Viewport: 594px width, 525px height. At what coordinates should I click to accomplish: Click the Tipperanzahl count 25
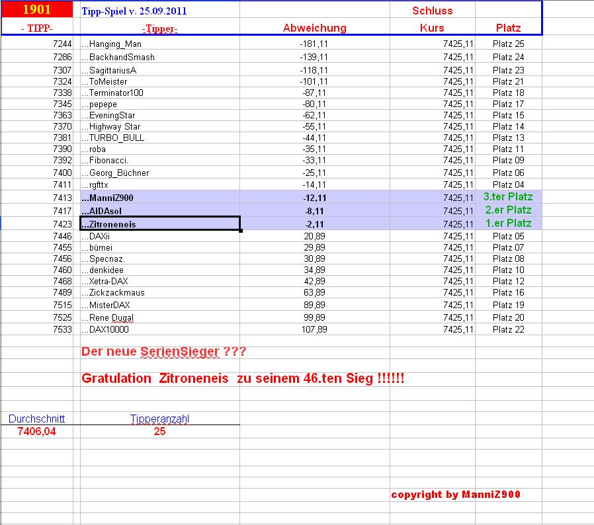160,431
